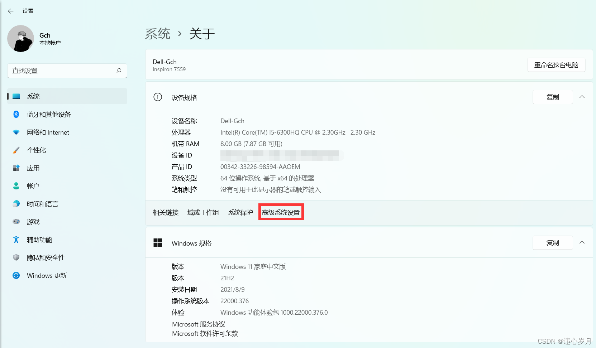Screen dimensions: 596x348
Task: Open 帐户 via person icon
Action: pos(16,186)
